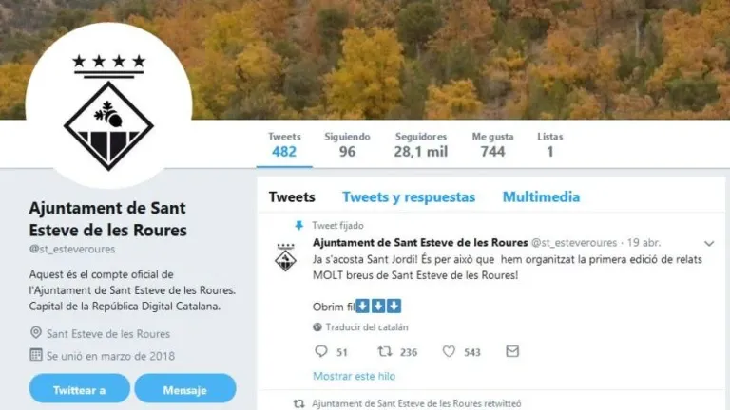Switch to the Multimedia tab
Image resolution: width=730 pixels, height=410 pixels.
coord(541,197)
